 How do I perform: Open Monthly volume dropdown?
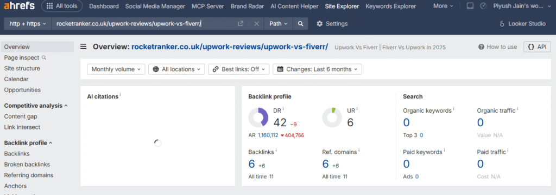pos(116,69)
